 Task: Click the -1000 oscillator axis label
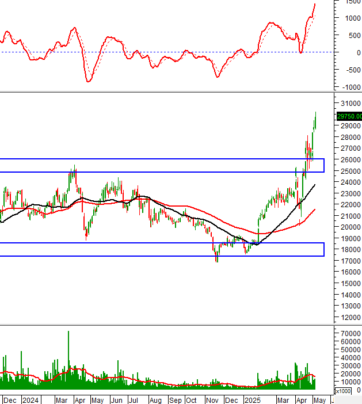tap(352, 87)
